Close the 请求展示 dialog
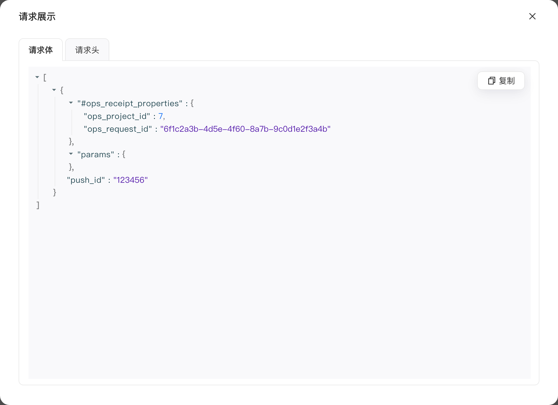558x405 pixels. [532, 16]
